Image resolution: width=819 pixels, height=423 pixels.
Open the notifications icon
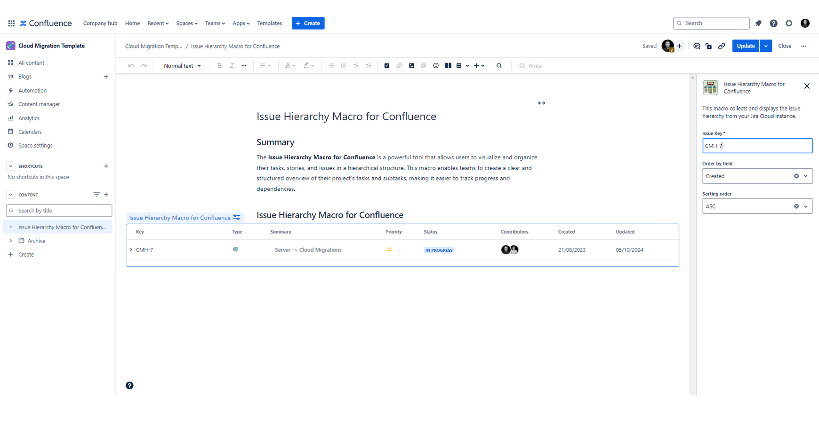(x=758, y=23)
